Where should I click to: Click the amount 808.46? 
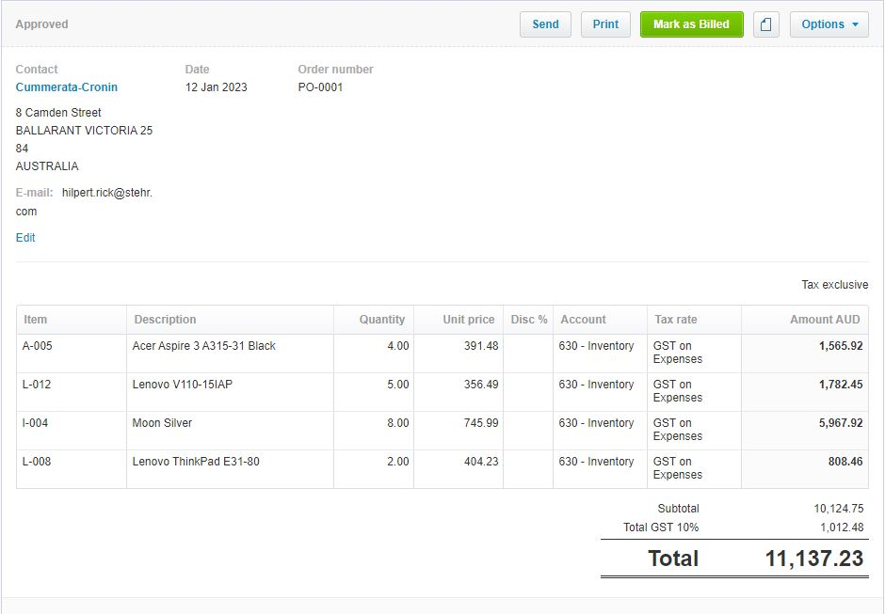(845, 461)
